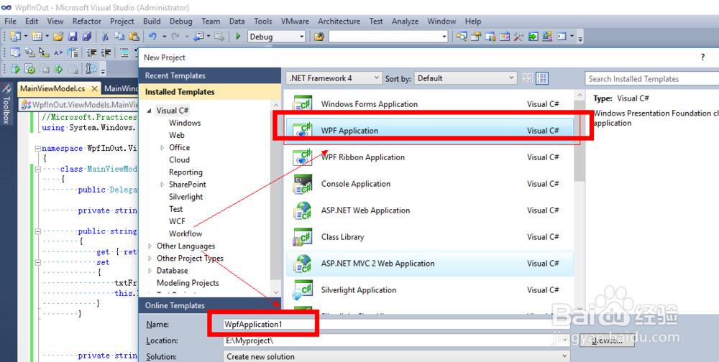Expand the SharePoint templates node
Viewport: 719px width, 362px height.
[162, 185]
